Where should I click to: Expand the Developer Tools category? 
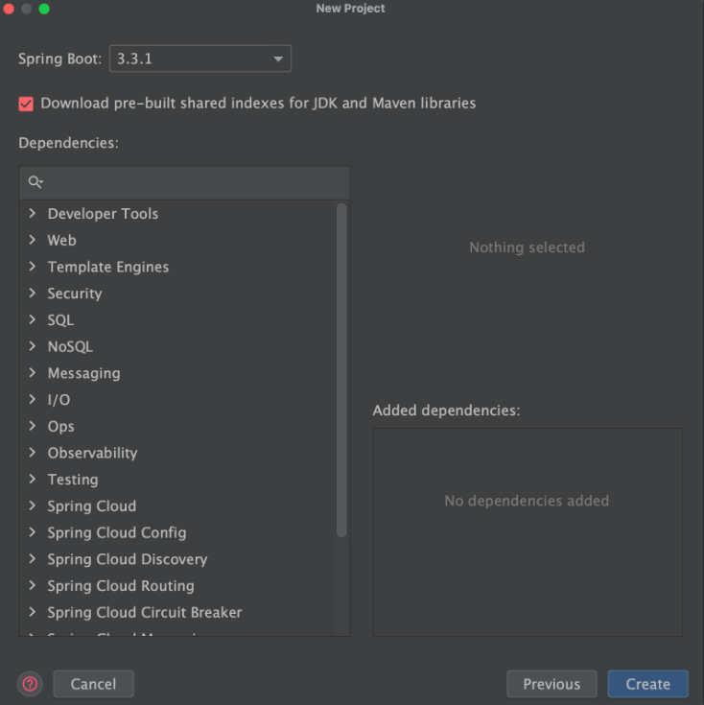click(33, 213)
